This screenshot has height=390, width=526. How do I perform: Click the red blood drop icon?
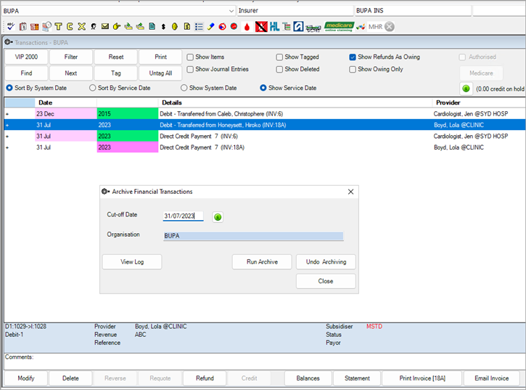[x=247, y=27]
